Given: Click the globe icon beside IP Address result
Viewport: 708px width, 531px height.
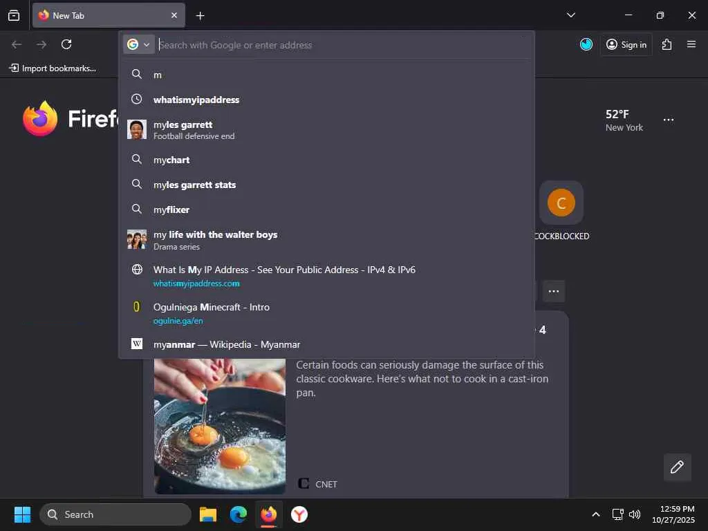Looking at the screenshot, I should [x=137, y=270].
